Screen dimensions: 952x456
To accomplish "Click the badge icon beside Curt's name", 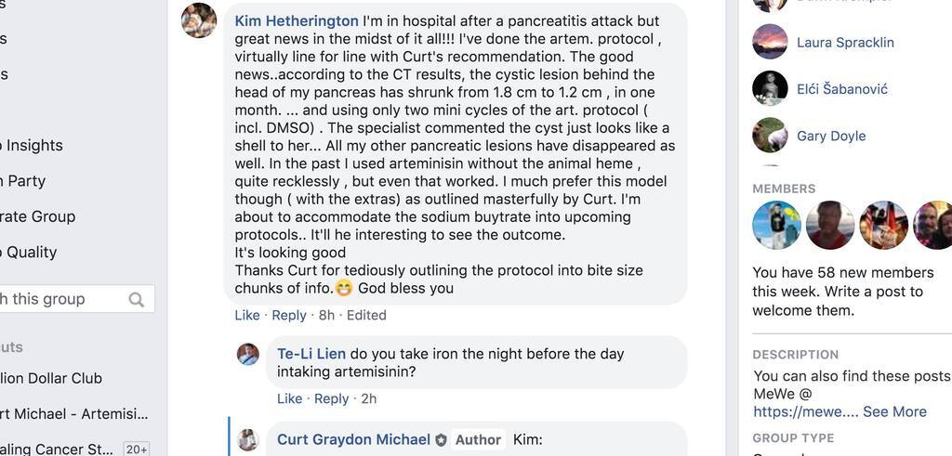I will 441,440.
